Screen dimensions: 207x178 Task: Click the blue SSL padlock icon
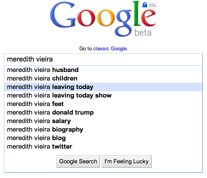145,5
